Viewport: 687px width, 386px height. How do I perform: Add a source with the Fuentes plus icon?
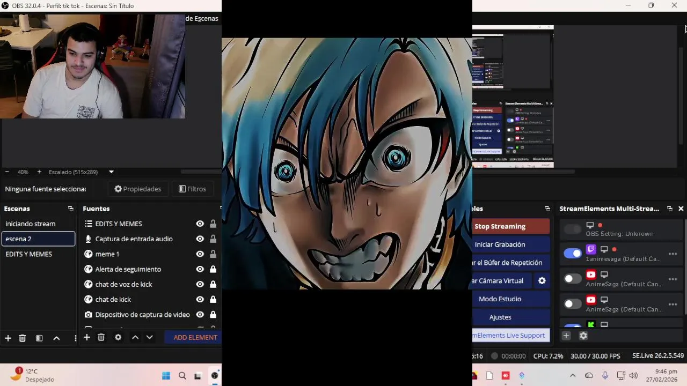click(86, 337)
